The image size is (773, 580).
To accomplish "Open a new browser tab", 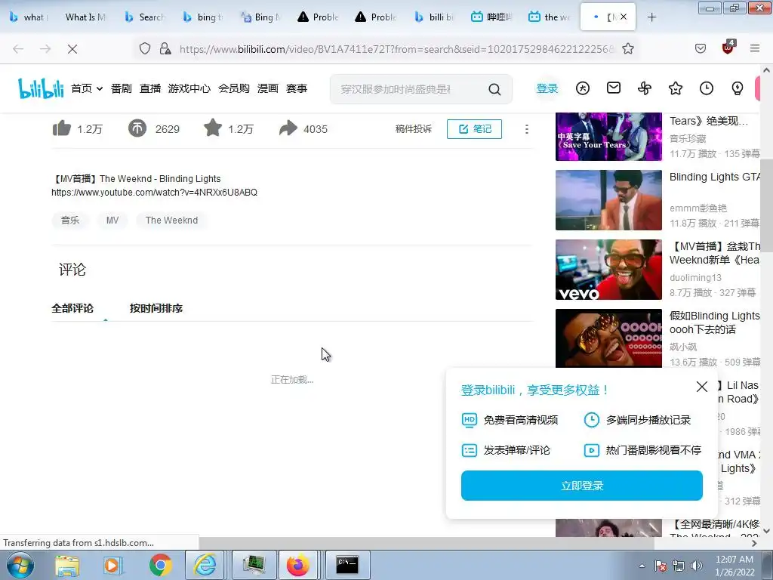I will pos(651,17).
